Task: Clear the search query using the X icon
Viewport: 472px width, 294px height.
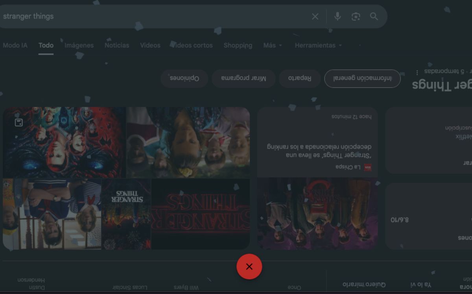Action: coord(315,17)
